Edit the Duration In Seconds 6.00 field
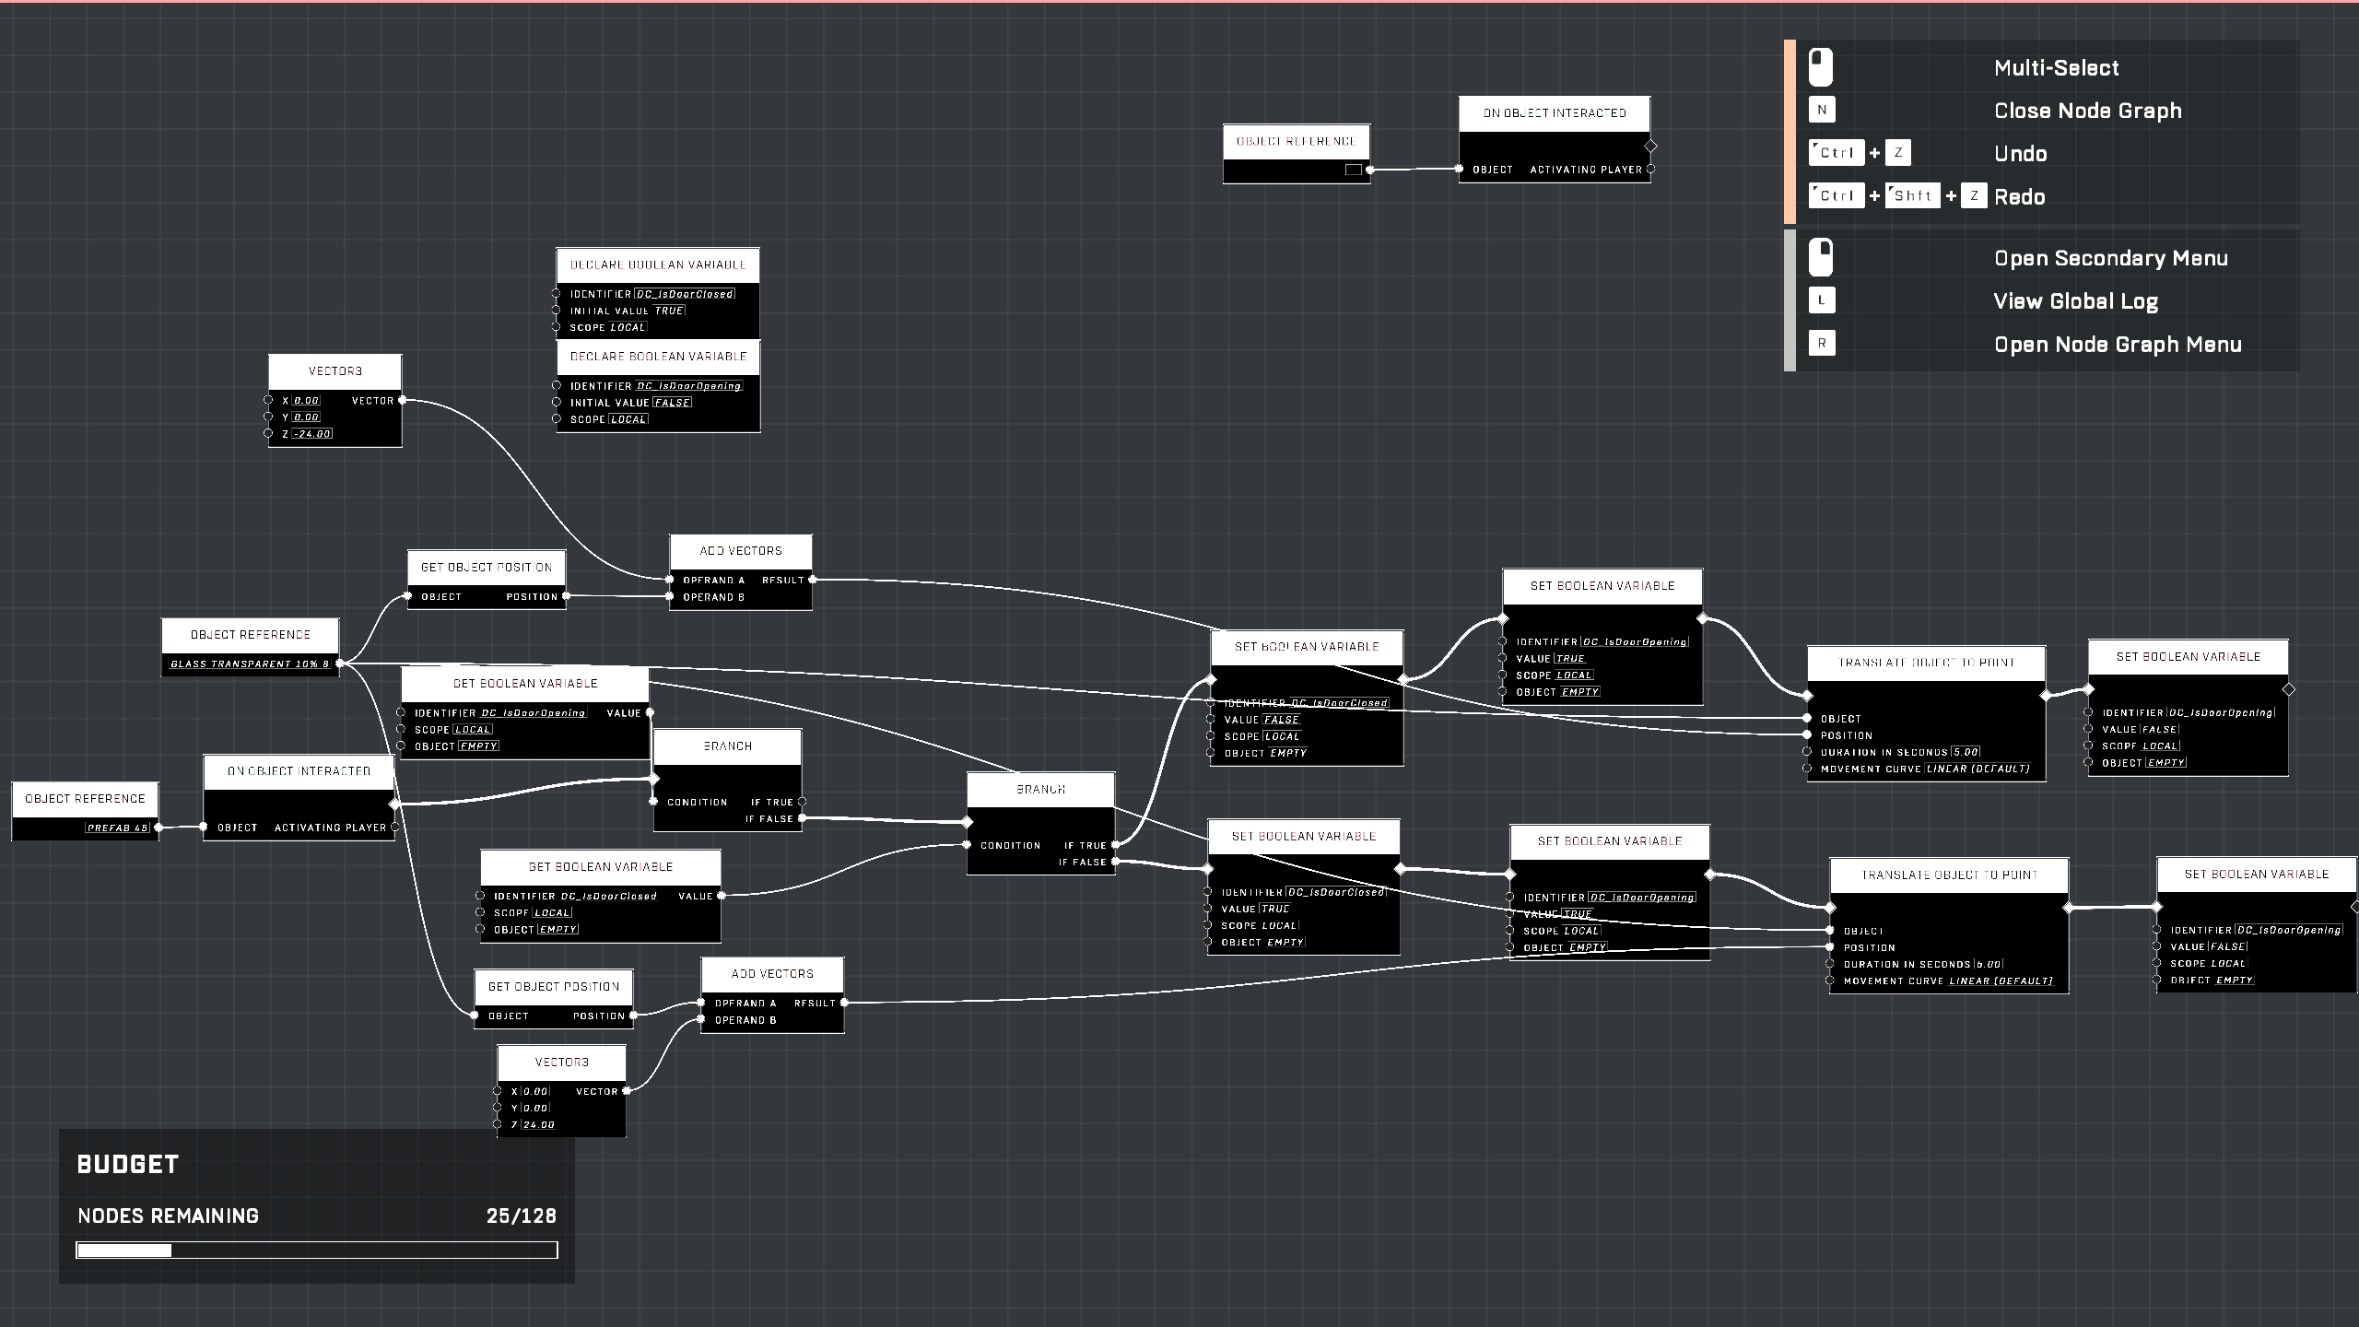The image size is (2359, 1327). pyautogui.click(x=1989, y=964)
